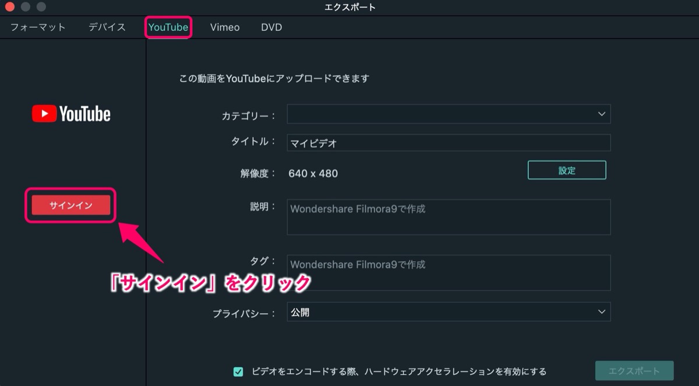Click the カテゴリー dropdown chevron arrow
699x386 pixels.
(x=602, y=114)
